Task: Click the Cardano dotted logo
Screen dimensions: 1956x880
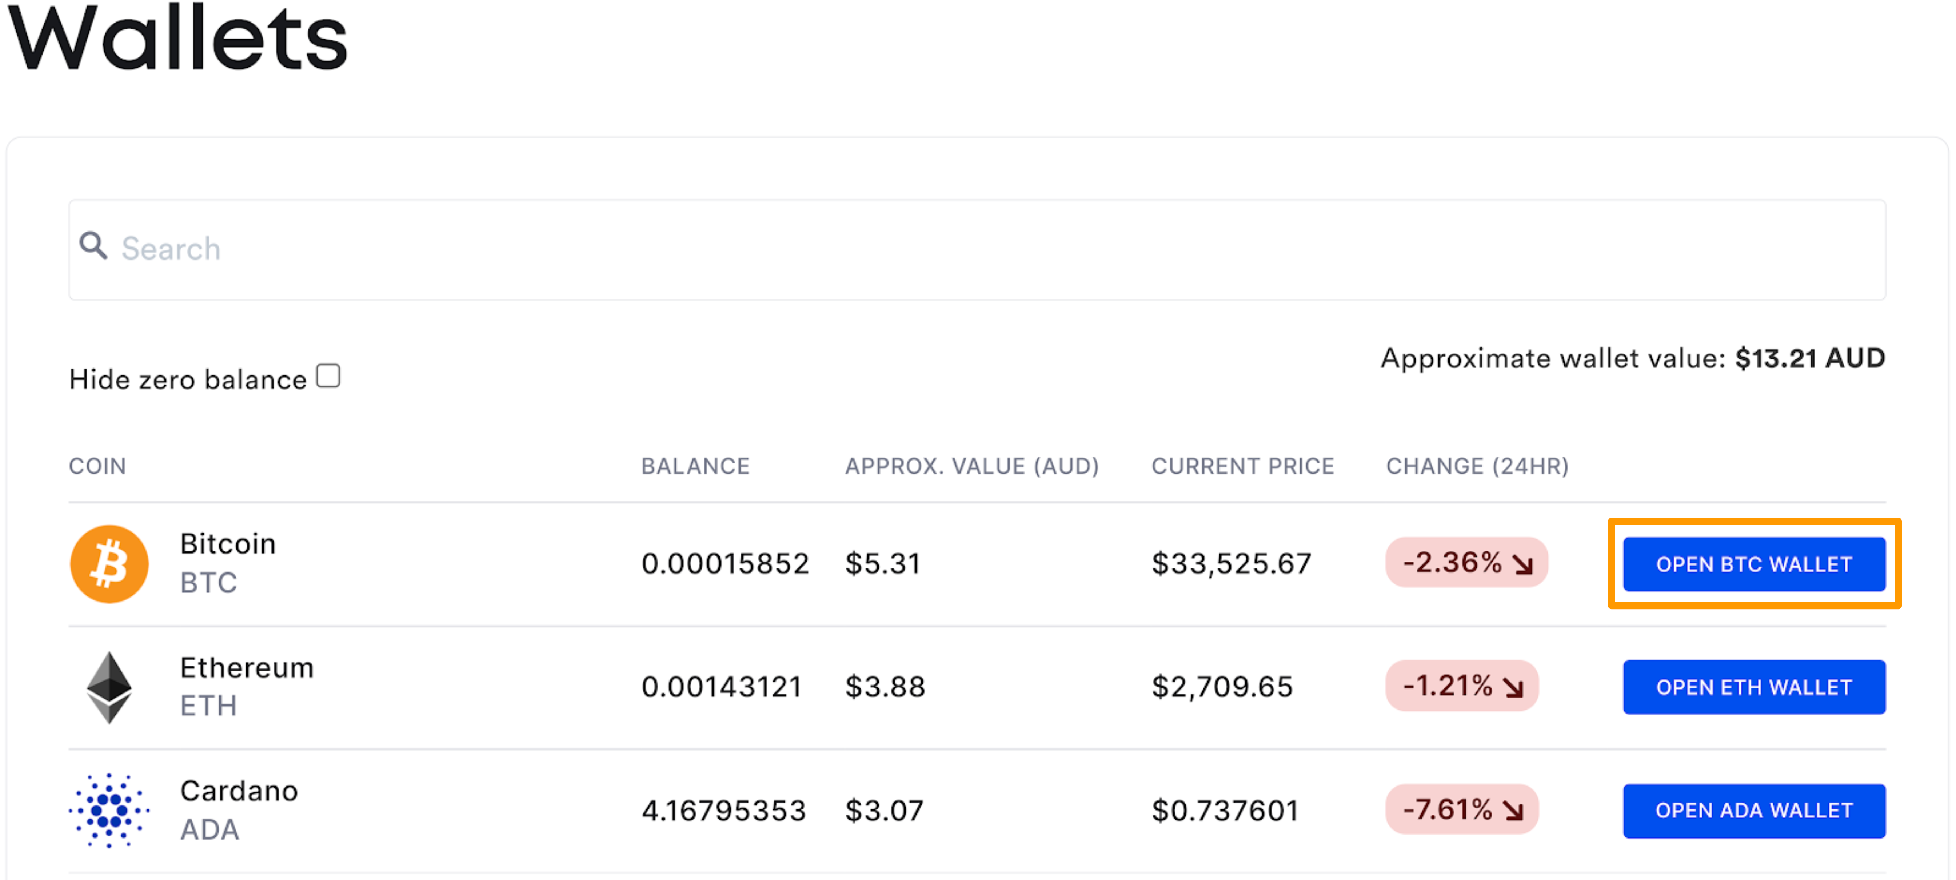Action: 109,810
